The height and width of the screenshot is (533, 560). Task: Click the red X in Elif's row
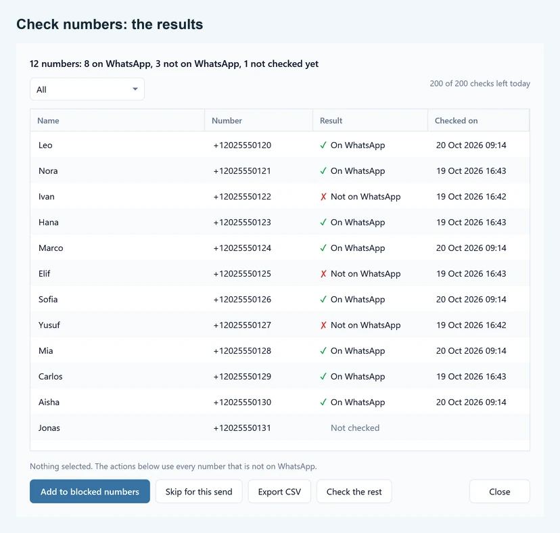click(323, 274)
